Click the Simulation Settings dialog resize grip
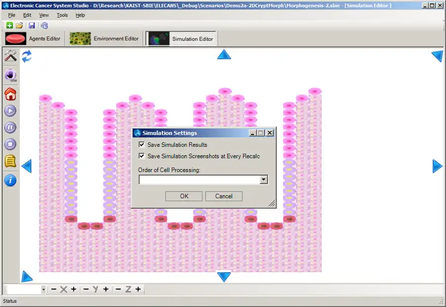 pos(272,203)
